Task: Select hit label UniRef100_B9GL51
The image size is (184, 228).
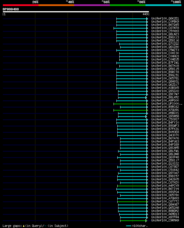Action: (x=165, y=75)
